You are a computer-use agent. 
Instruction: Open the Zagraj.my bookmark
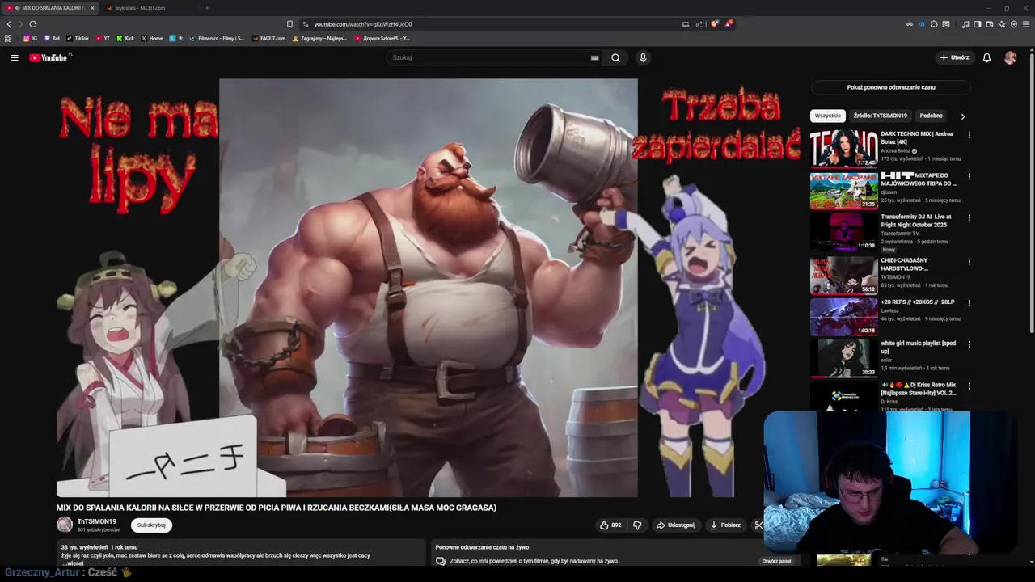319,38
